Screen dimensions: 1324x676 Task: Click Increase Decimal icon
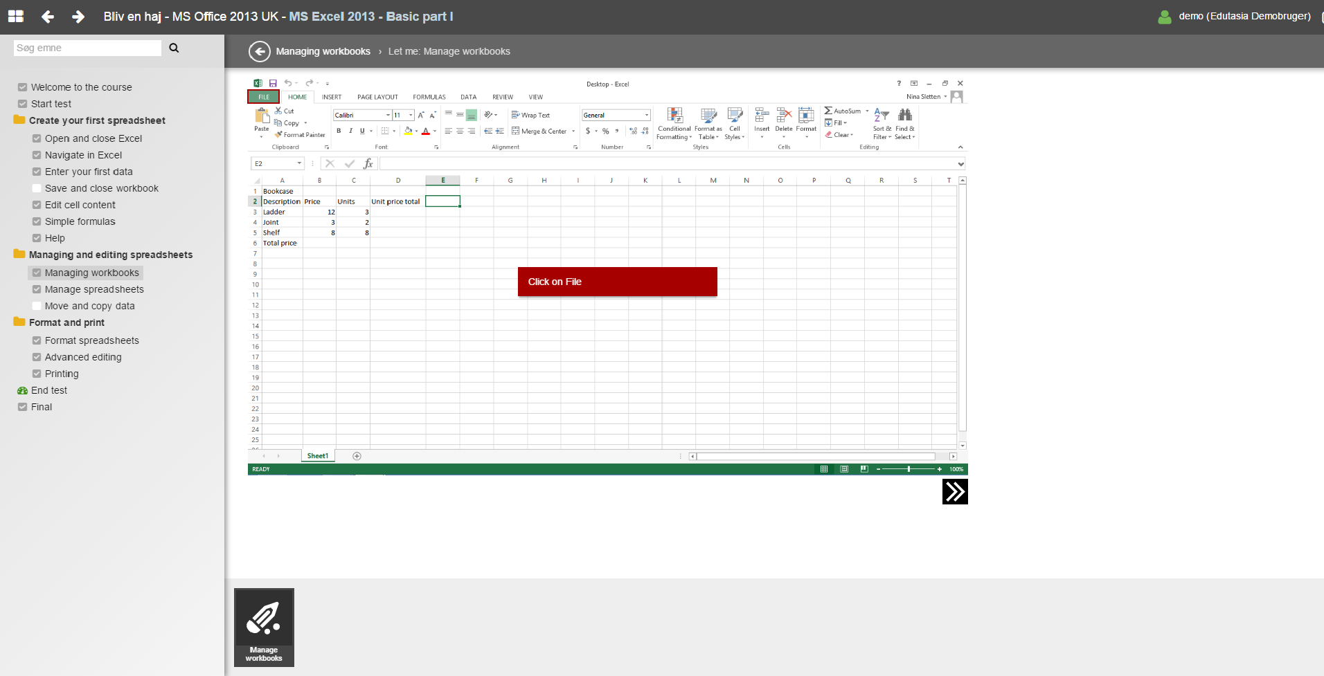[x=633, y=131]
